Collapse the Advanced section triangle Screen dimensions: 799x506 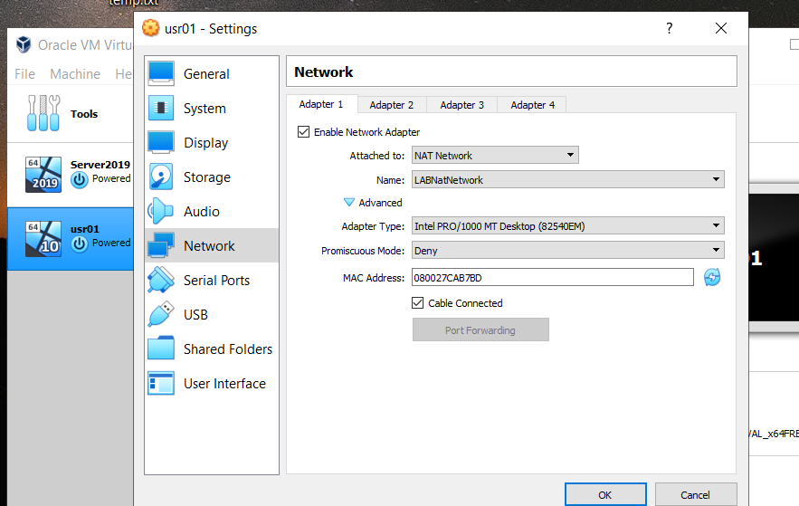349,202
